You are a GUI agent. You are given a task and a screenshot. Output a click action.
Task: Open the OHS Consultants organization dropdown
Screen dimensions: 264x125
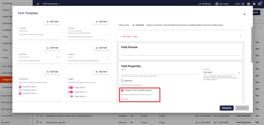[52, 4]
